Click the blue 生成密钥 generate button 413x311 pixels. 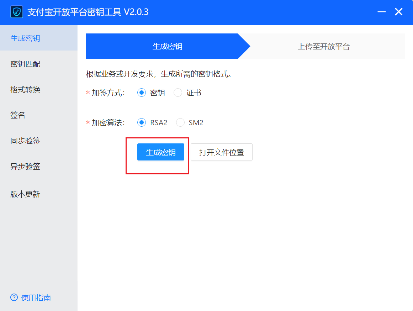pos(160,152)
